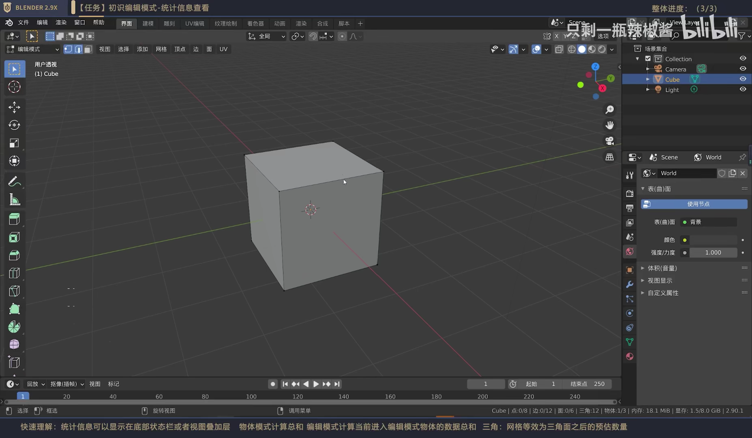Switch to wireframe shading mode
Image resolution: width=752 pixels, height=438 pixels.
tap(572, 49)
